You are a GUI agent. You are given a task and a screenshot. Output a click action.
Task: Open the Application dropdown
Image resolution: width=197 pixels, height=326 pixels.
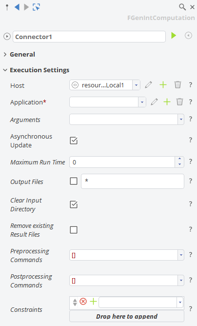point(142,102)
